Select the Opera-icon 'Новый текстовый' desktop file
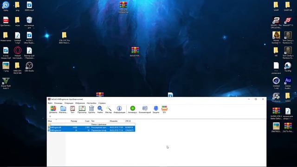297x167 pixels. [x=18, y=52]
